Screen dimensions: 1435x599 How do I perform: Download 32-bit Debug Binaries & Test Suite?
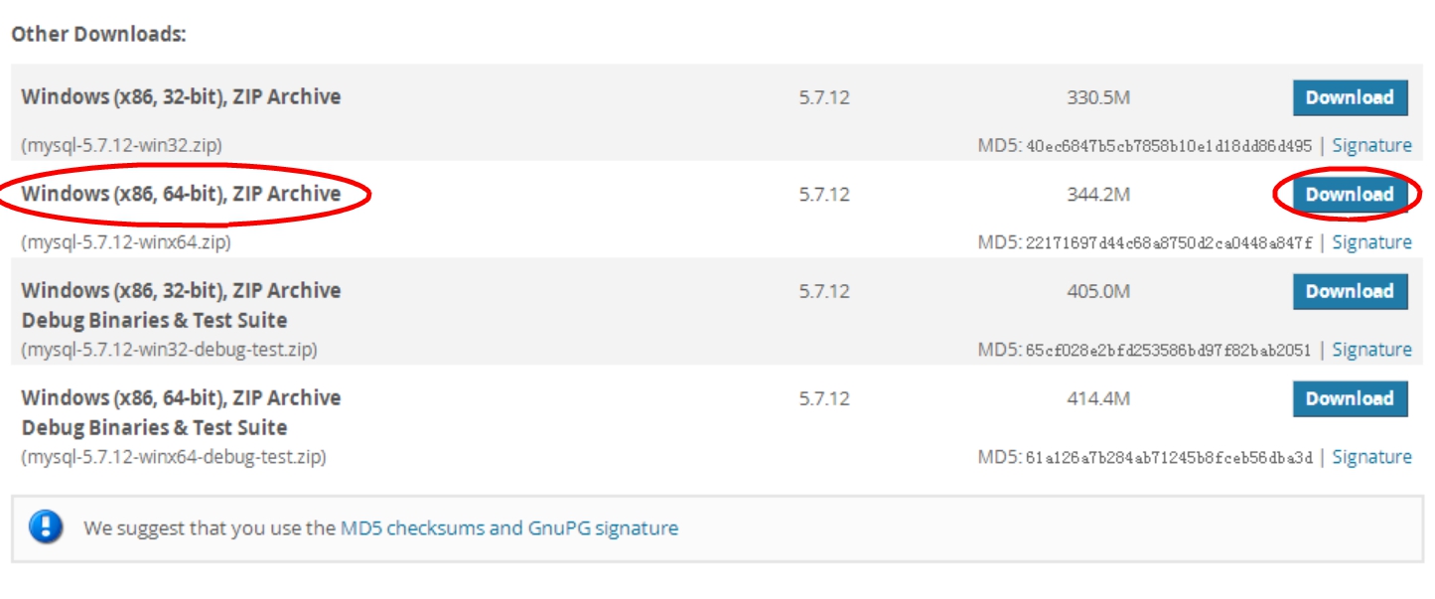pos(1350,292)
